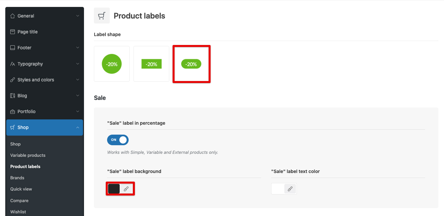Viewport: 444px width, 216px height.
Task: Open the Sale label background color swatch
Action: pos(114,189)
